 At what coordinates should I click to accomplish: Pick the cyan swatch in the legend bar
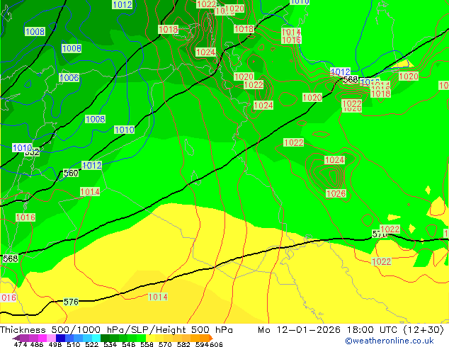(96, 338)
